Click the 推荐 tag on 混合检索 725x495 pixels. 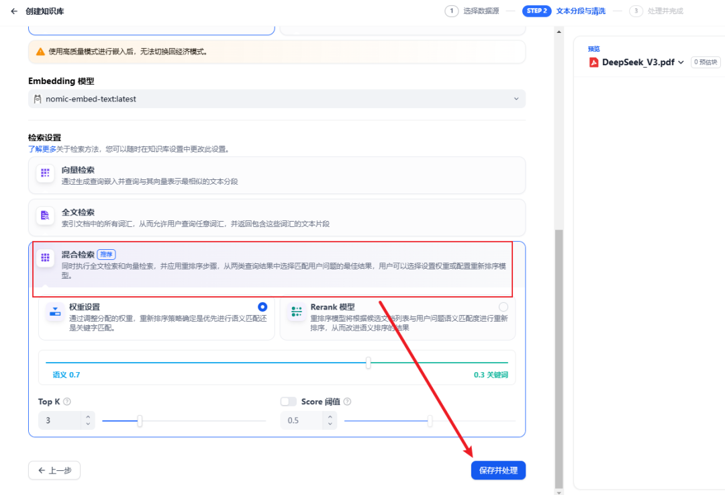click(106, 255)
